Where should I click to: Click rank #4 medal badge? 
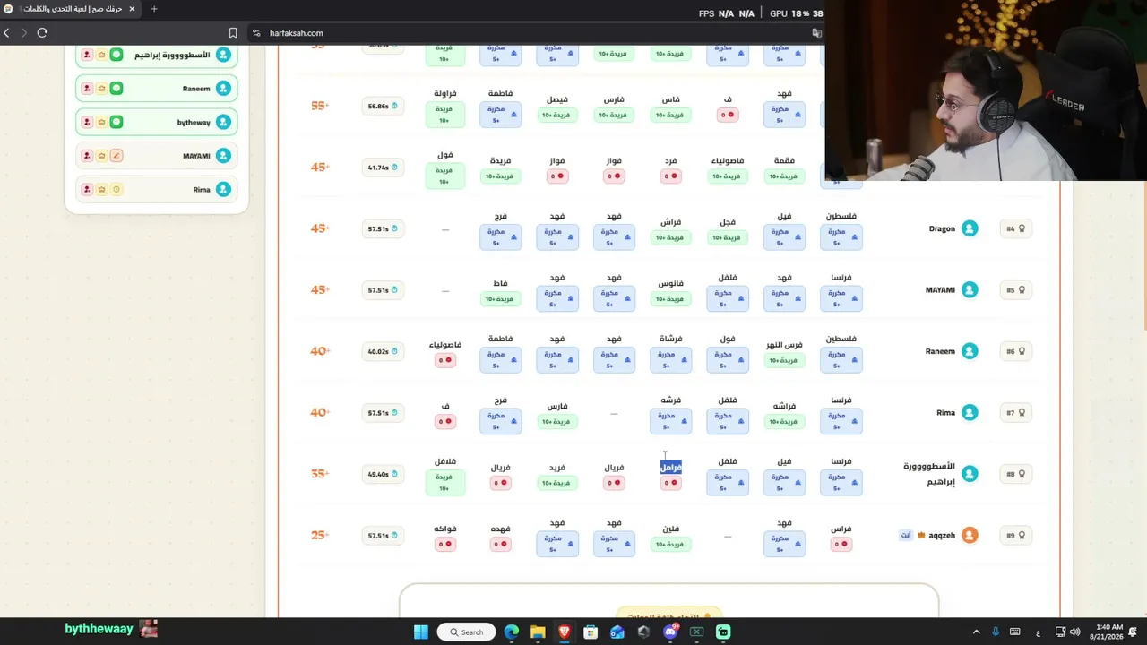(x=1015, y=228)
